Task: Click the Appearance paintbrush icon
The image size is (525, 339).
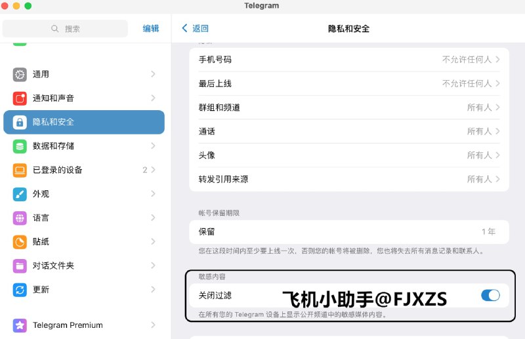Action: point(20,194)
